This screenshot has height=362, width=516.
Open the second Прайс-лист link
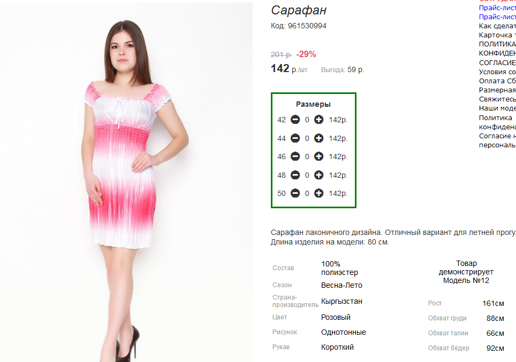pyautogui.click(x=497, y=17)
